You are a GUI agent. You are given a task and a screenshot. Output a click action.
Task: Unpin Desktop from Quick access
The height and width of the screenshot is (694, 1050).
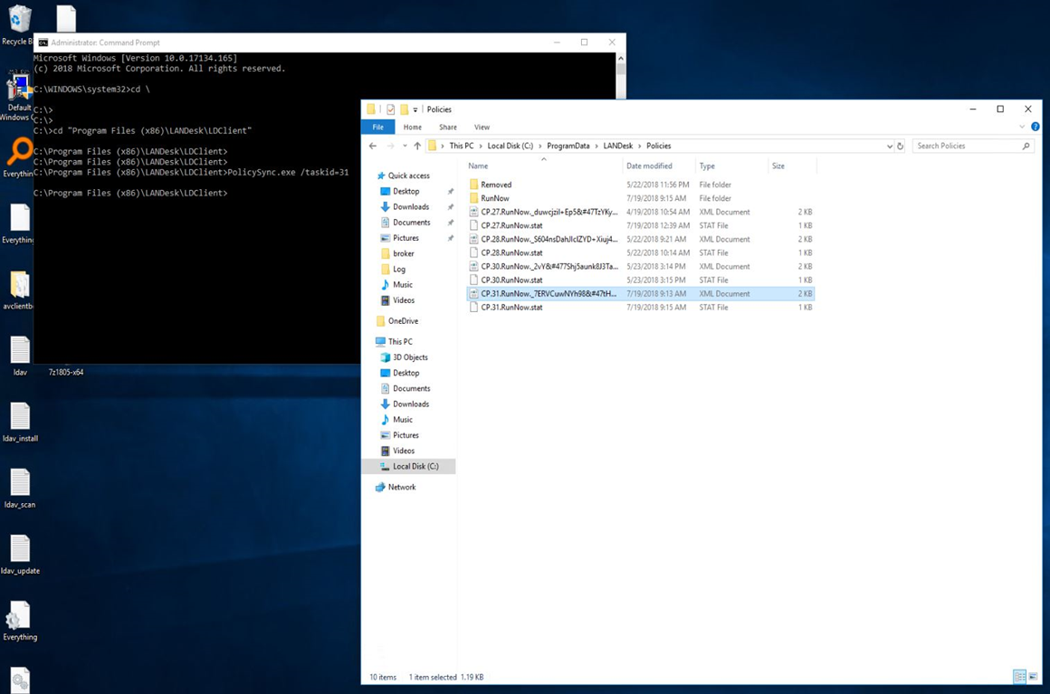pos(450,191)
